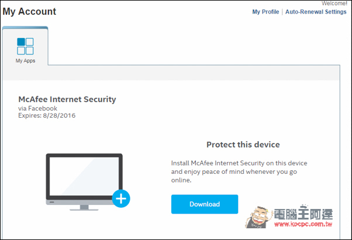Click the via Facebook text
The height and width of the screenshot is (240, 352).
[37, 108]
